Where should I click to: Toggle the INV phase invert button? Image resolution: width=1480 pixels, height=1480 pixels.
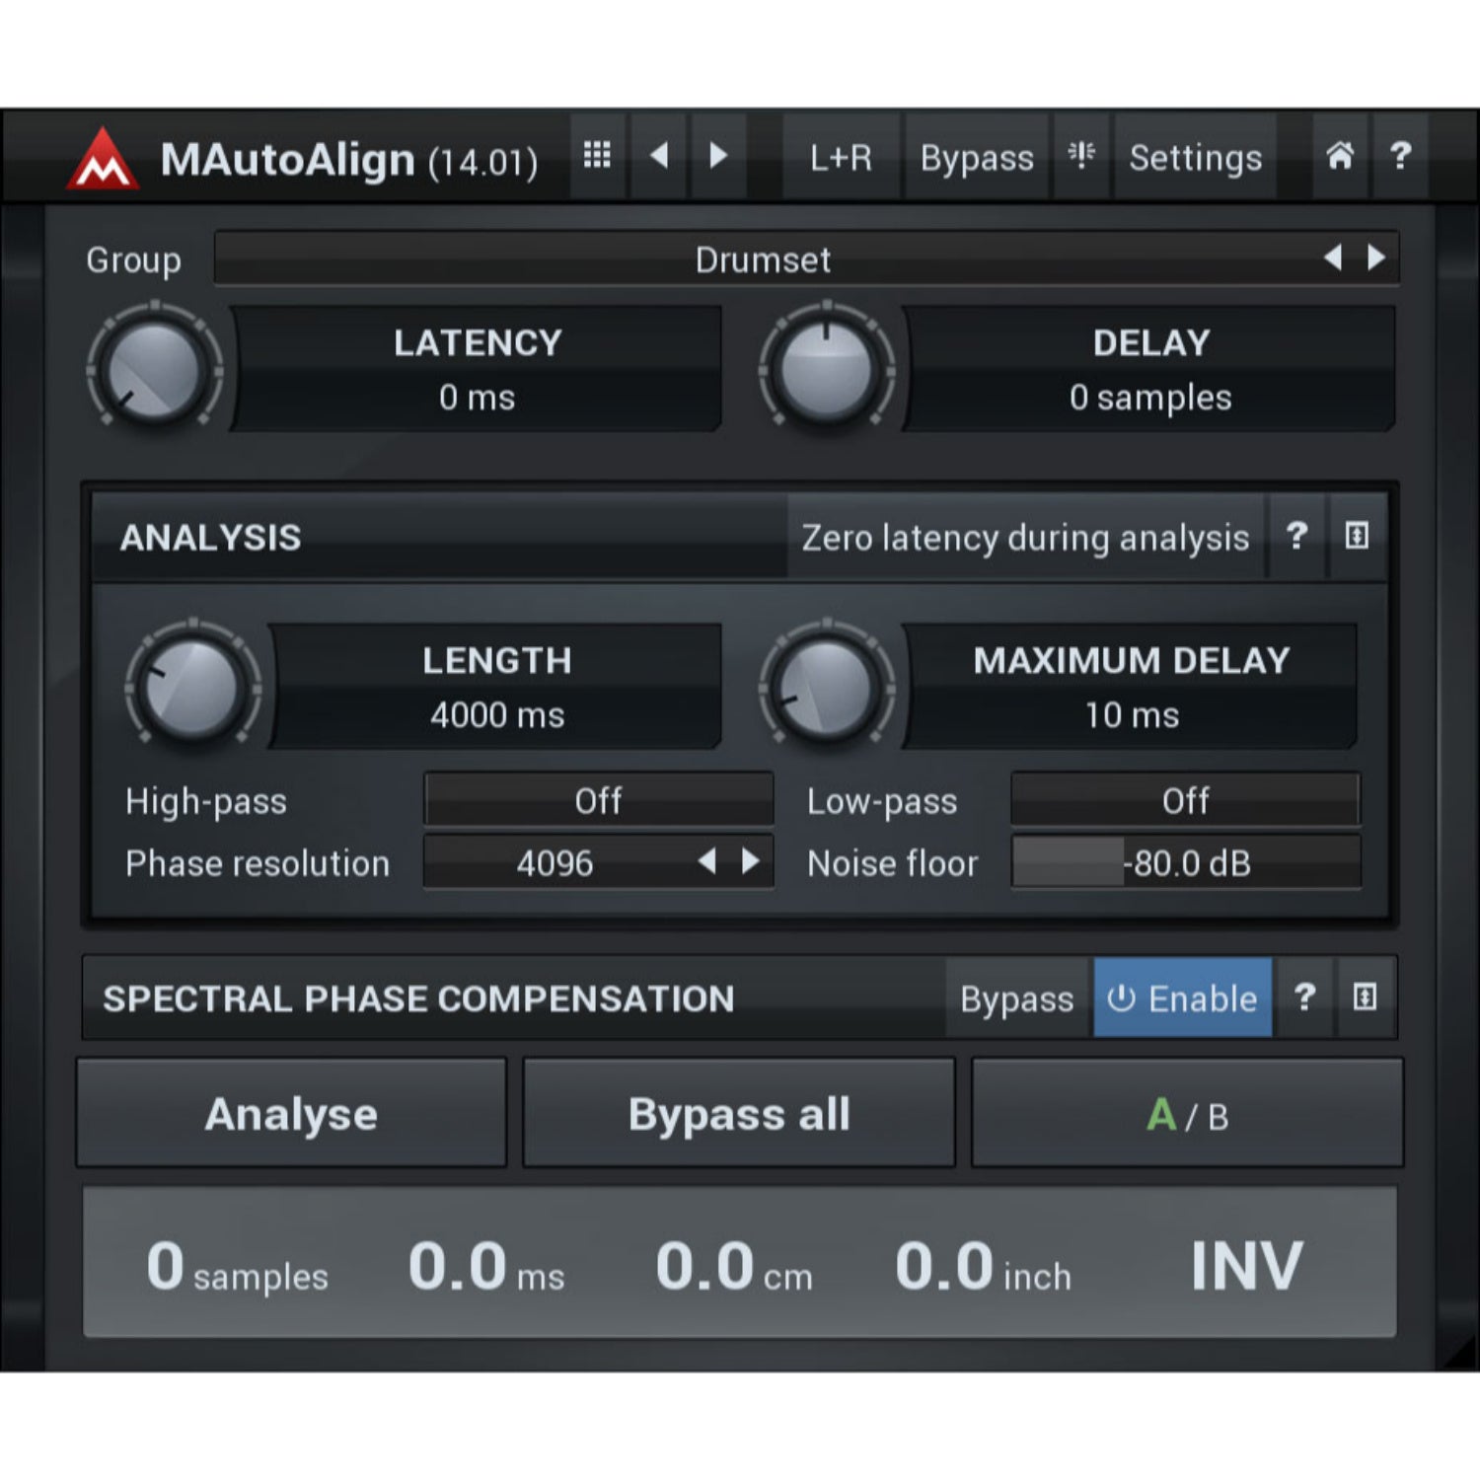(x=1247, y=1265)
